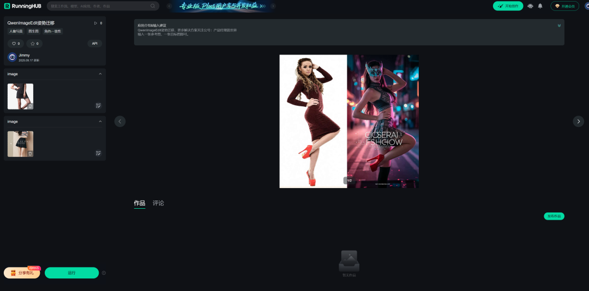Click the 分享有礼 share button

tap(22, 272)
